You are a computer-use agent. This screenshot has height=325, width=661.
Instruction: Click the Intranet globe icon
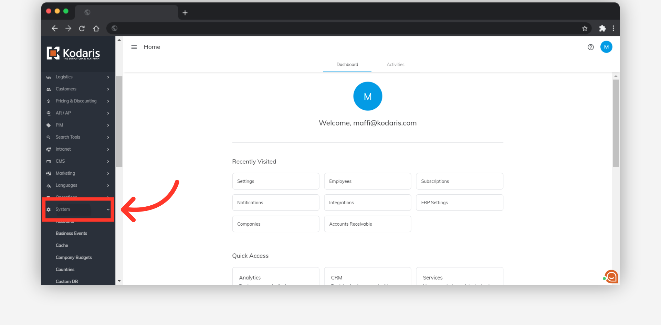(x=49, y=149)
